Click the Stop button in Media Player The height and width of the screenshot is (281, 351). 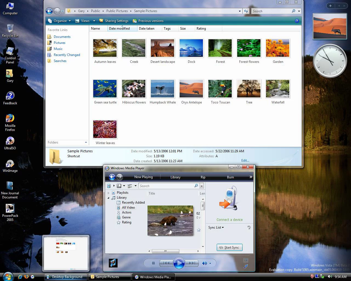tap(153, 263)
